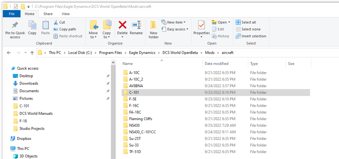Select Documents in navigation pane

tap(29, 91)
